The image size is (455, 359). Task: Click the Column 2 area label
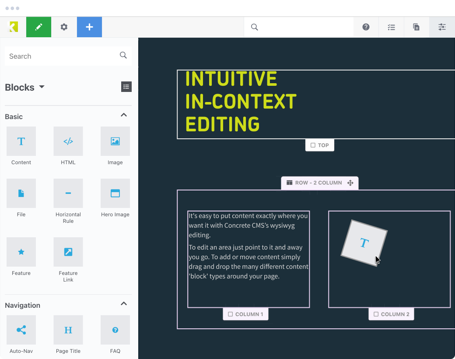pyautogui.click(x=392, y=314)
